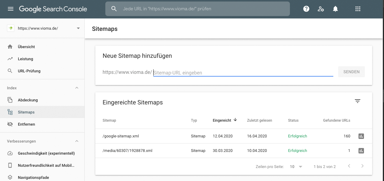Click the search magnifier icon in URL bar
The image size is (384, 181).
(x=114, y=9)
